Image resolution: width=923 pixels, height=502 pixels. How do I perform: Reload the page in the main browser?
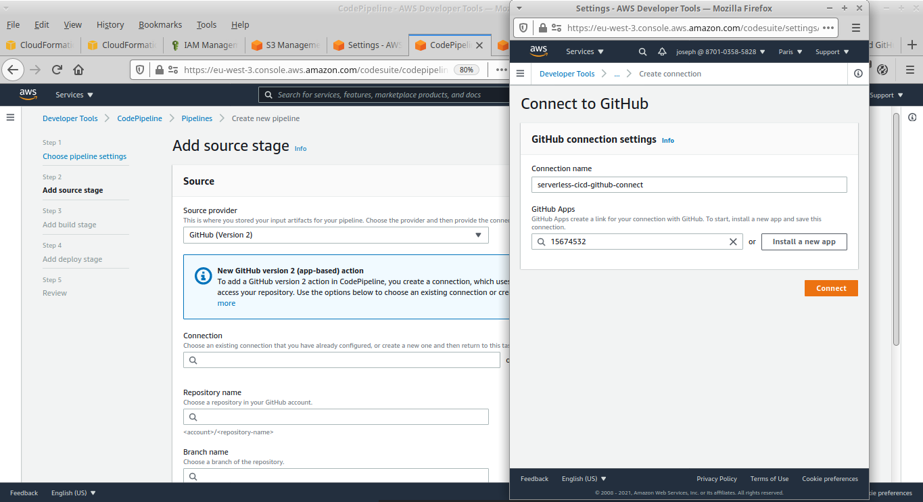tap(57, 70)
